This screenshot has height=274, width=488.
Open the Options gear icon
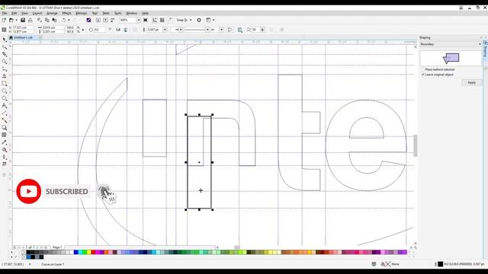coord(199,20)
